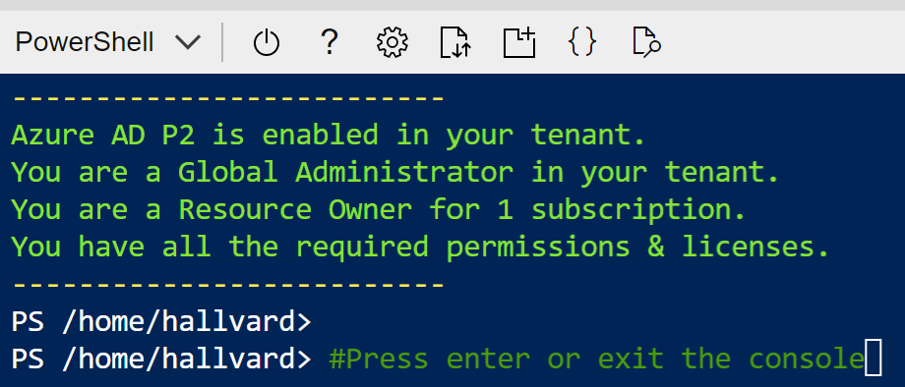Click the empty 'PS /home/hallvard>' prompt line
The height and width of the screenshot is (387, 905).
[x=161, y=322]
